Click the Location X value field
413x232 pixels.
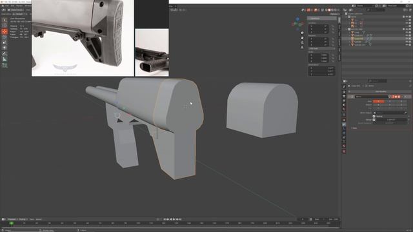click(x=318, y=26)
